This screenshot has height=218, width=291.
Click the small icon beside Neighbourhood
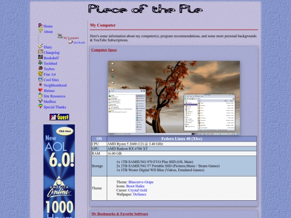pos(40,85)
